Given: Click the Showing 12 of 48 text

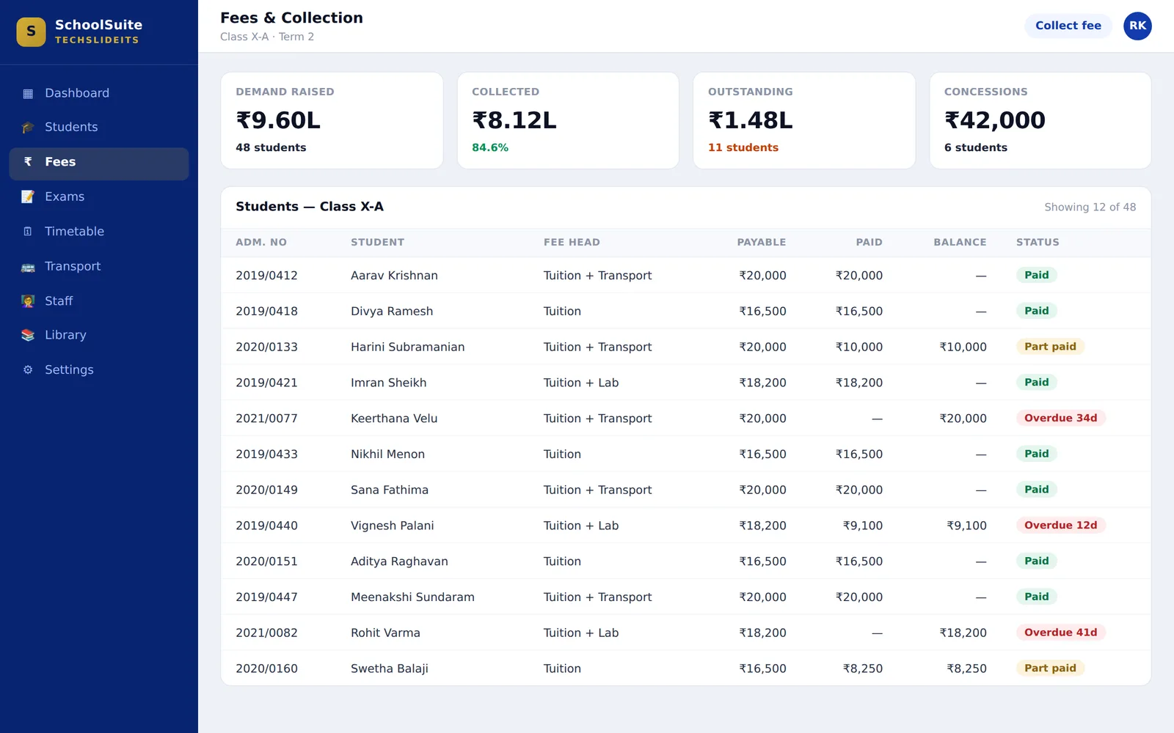Looking at the screenshot, I should point(1090,207).
